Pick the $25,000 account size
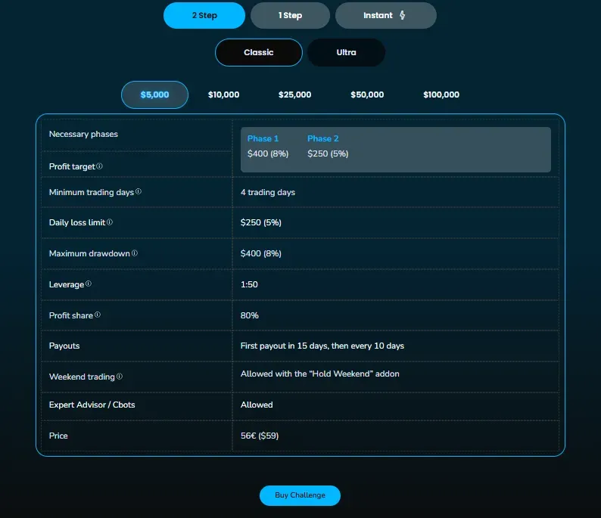This screenshot has height=518, width=601. click(x=294, y=95)
